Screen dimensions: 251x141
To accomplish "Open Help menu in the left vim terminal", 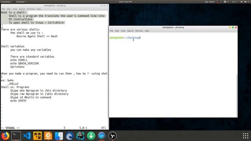I will click(x=38, y=9).
